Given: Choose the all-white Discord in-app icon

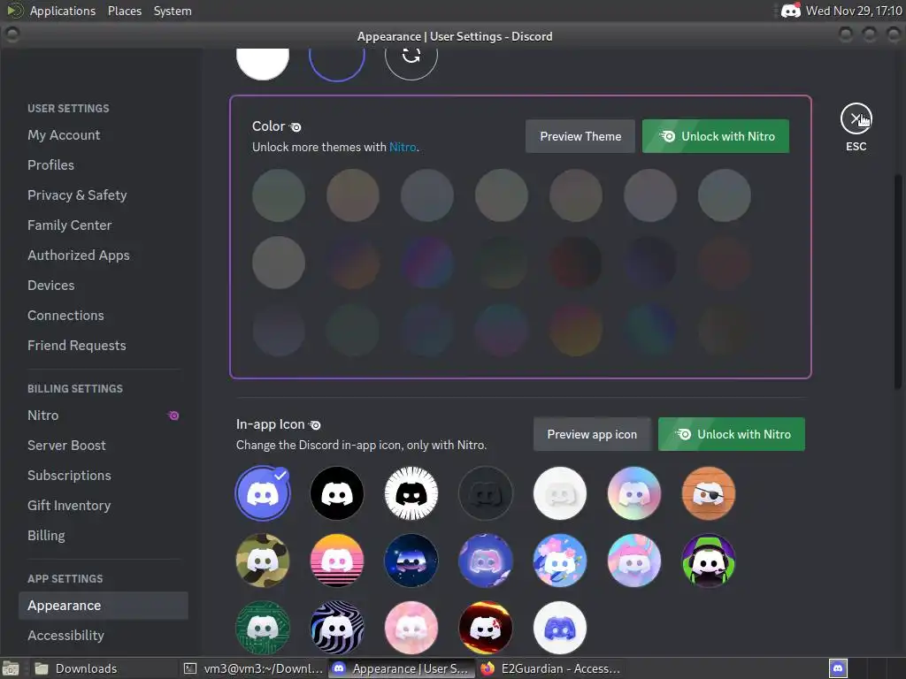Looking at the screenshot, I should click(x=560, y=493).
